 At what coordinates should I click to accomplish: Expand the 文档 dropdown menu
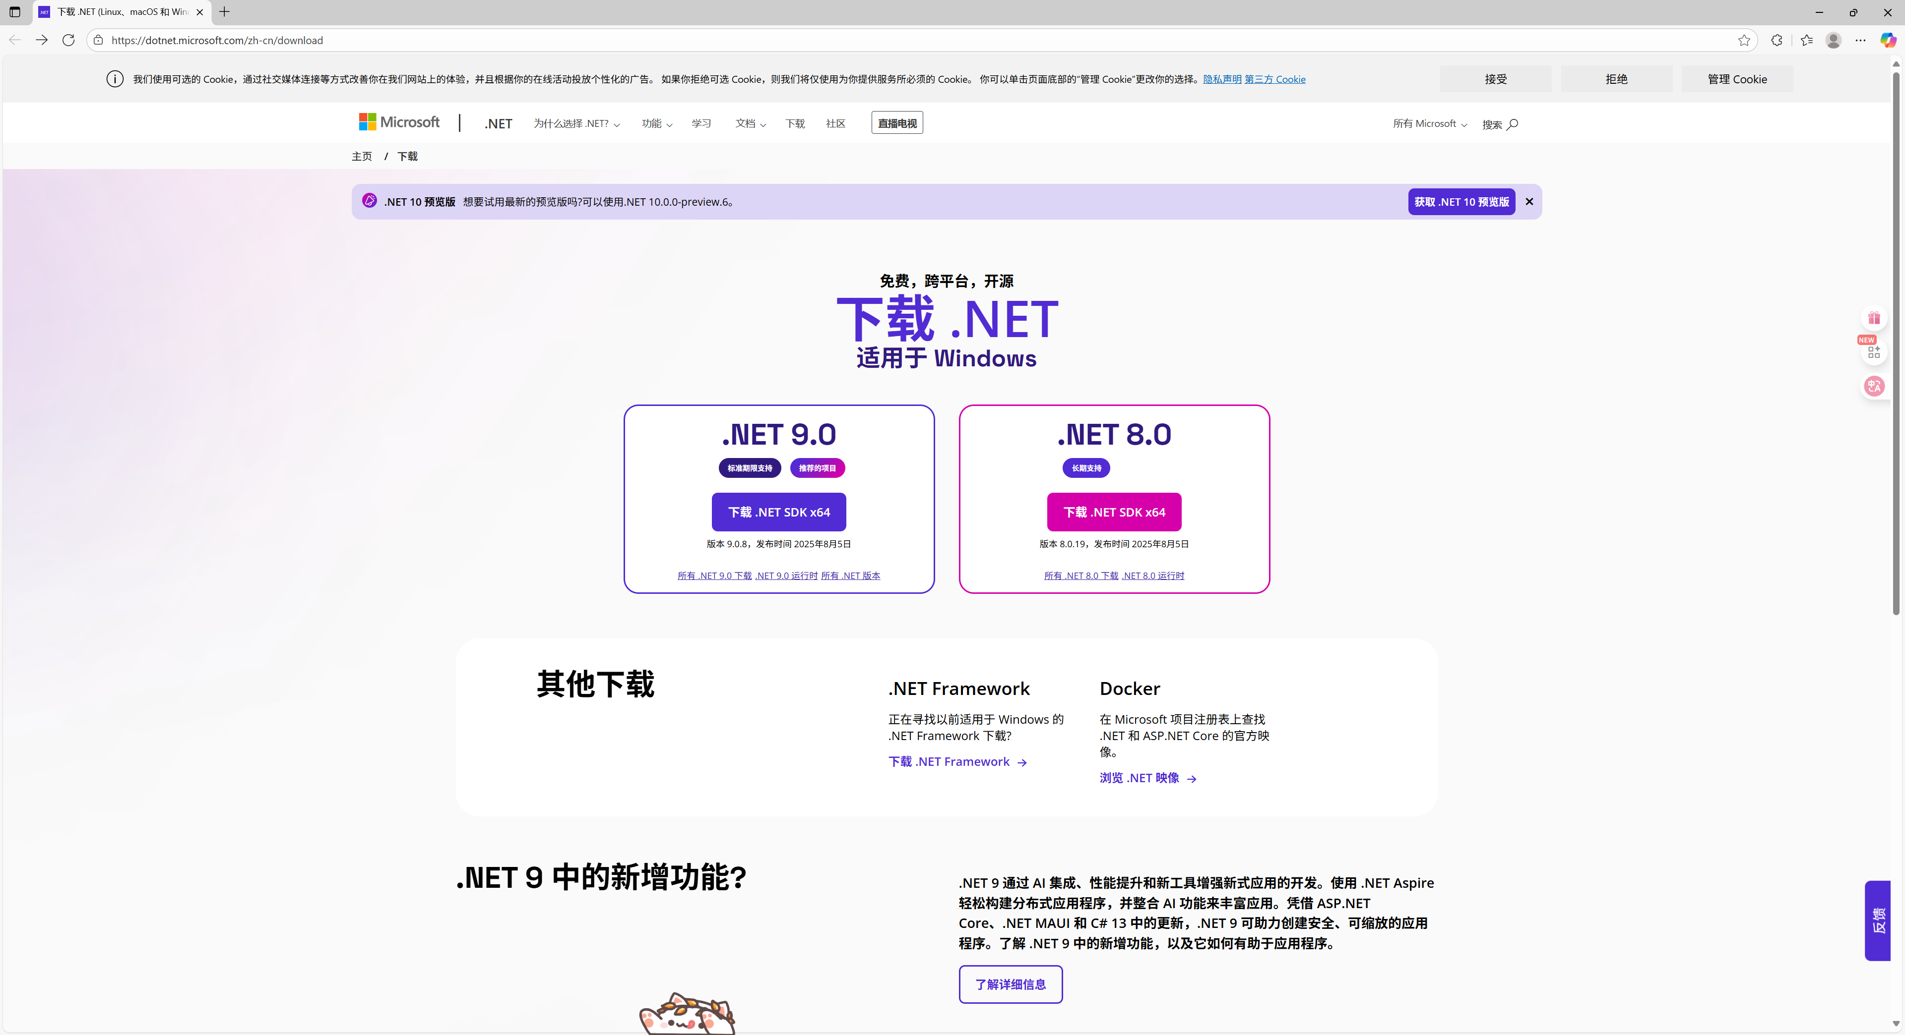point(751,123)
